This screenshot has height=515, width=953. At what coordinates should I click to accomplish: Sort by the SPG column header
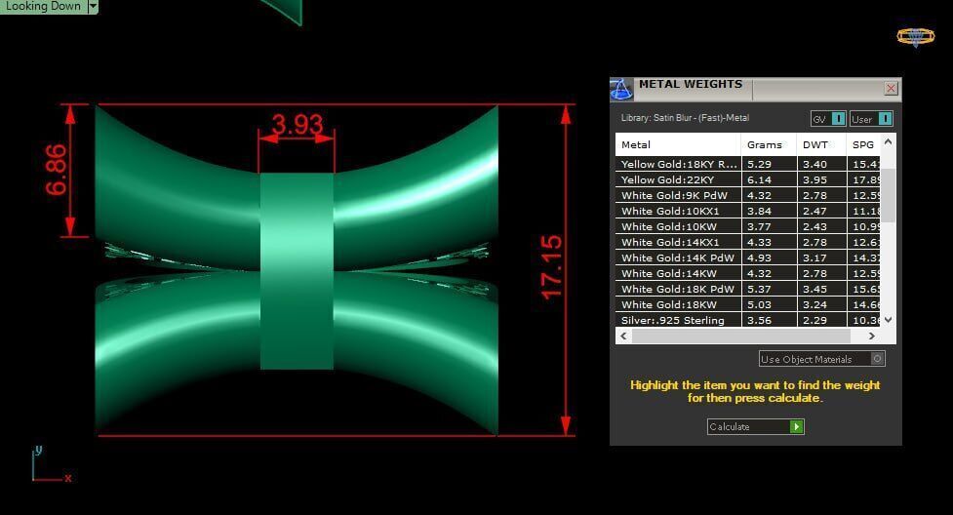point(863,144)
